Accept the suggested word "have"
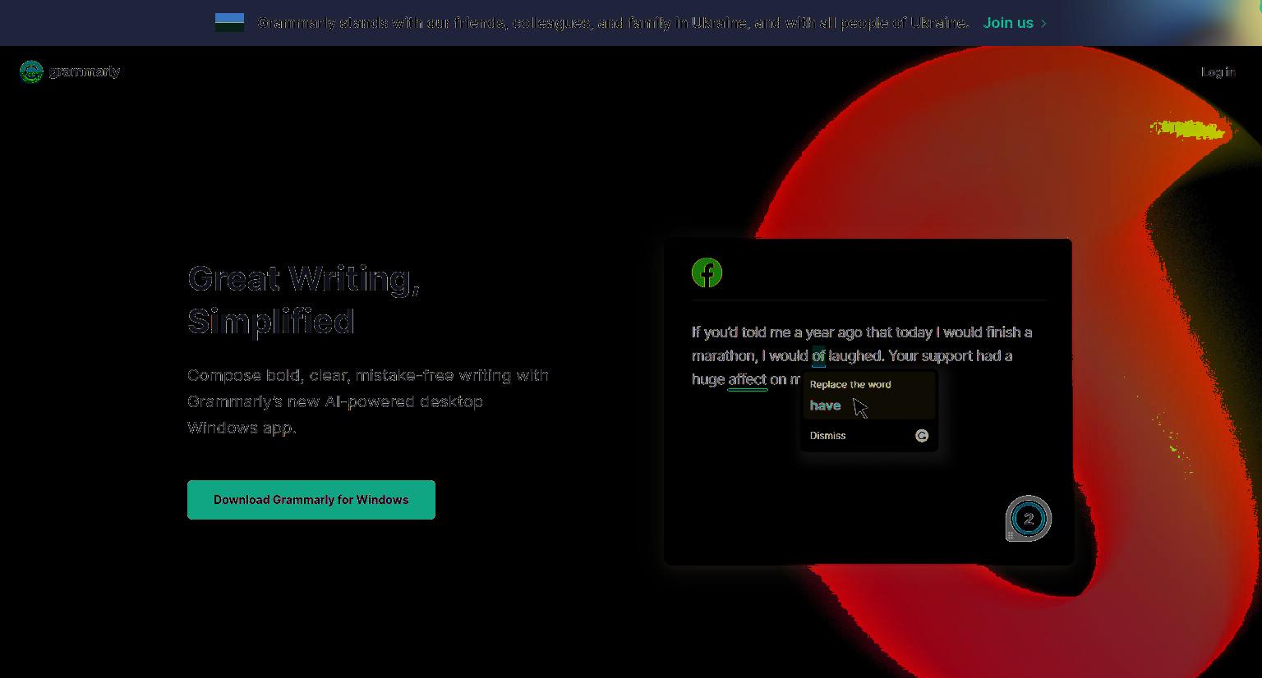The image size is (1262, 678). click(825, 405)
